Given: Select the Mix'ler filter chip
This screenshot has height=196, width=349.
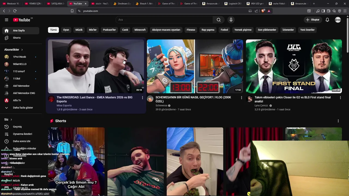Looking at the screenshot, I should [93, 30].
